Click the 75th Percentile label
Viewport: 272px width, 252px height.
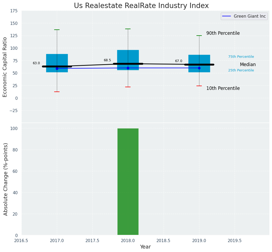241,57
